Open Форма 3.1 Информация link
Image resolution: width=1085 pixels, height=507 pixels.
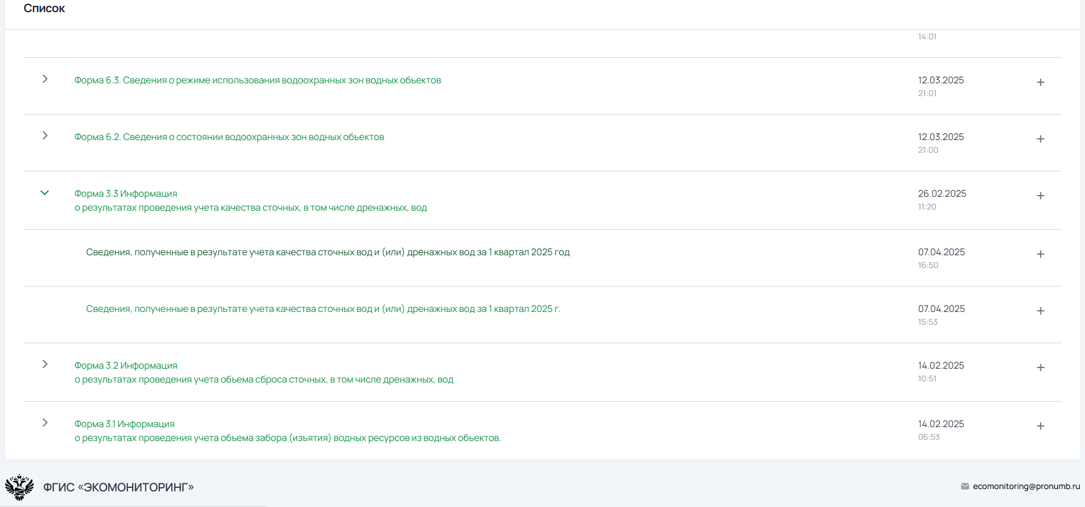point(124,424)
